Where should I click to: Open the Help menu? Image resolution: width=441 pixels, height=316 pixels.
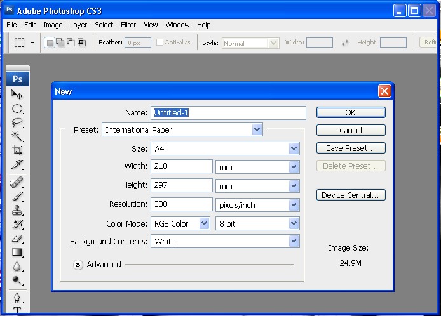pyautogui.click(x=203, y=25)
